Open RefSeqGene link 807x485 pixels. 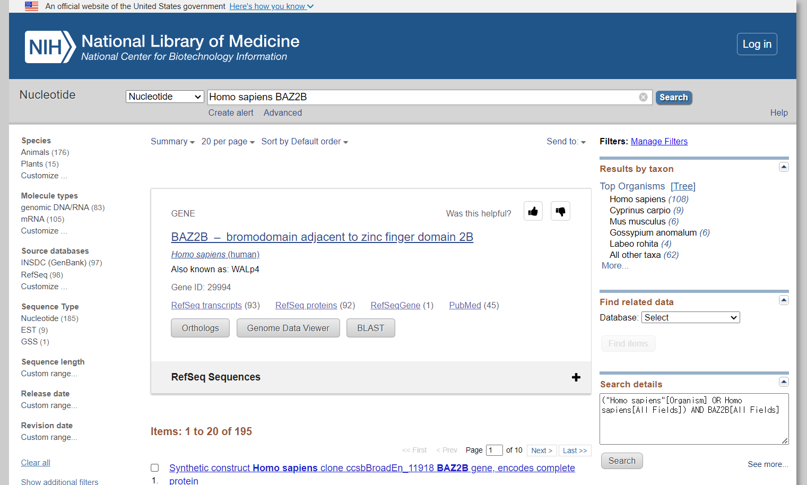tap(395, 306)
